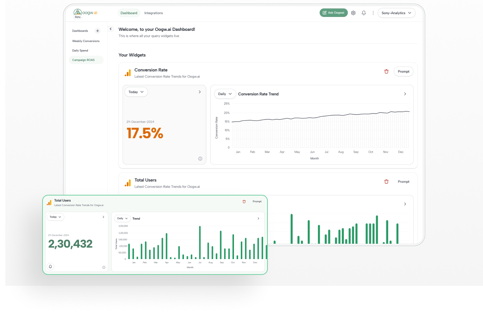Image resolution: width=483 pixels, height=317 pixels.
Task: Select the Dashboard tab
Action: point(129,13)
